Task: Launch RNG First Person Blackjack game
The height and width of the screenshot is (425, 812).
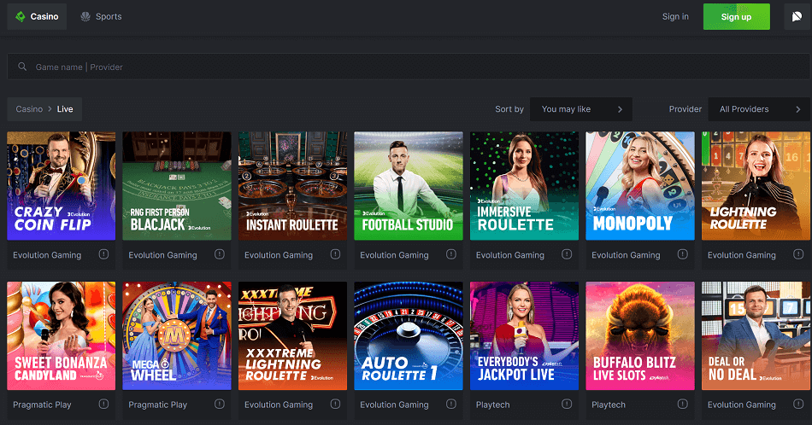Action: (177, 185)
